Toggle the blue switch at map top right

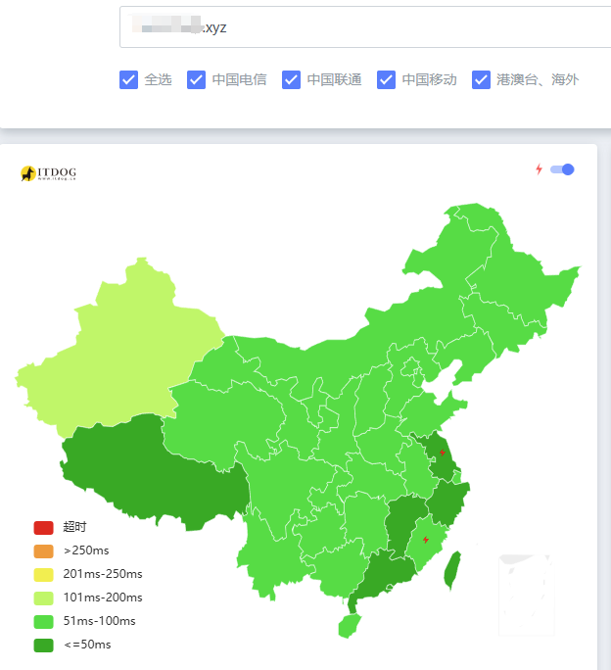(562, 169)
